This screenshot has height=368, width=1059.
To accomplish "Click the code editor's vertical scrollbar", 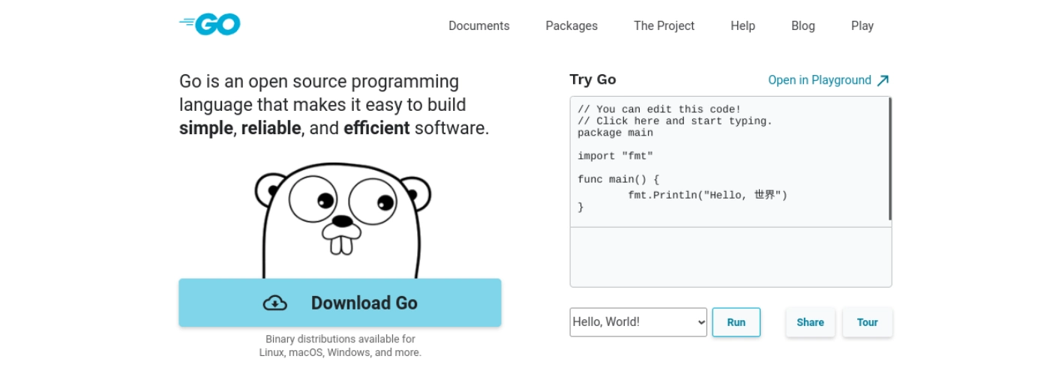I will coord(889,158).
